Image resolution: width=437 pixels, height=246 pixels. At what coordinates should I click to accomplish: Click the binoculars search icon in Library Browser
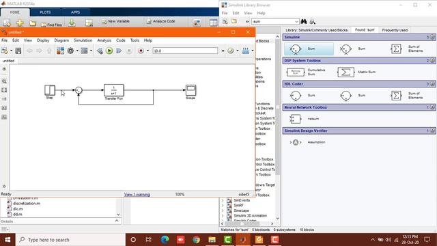click(303, 21)
